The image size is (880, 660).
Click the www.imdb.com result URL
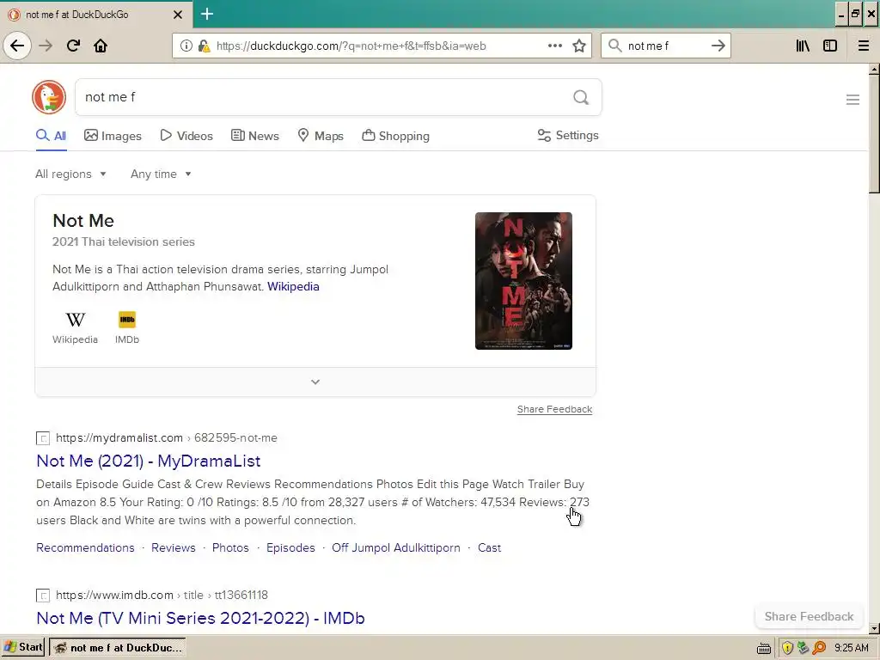point(162,595)
